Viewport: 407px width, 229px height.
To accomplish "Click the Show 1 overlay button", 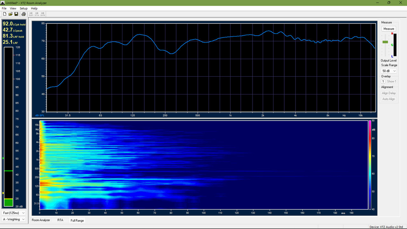I will 391,81.
